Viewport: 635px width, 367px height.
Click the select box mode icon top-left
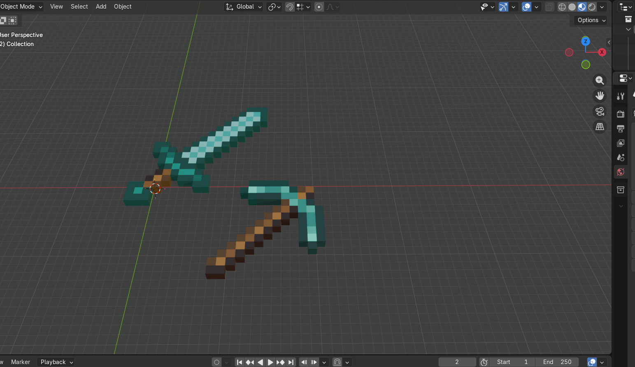click(3, 20)
